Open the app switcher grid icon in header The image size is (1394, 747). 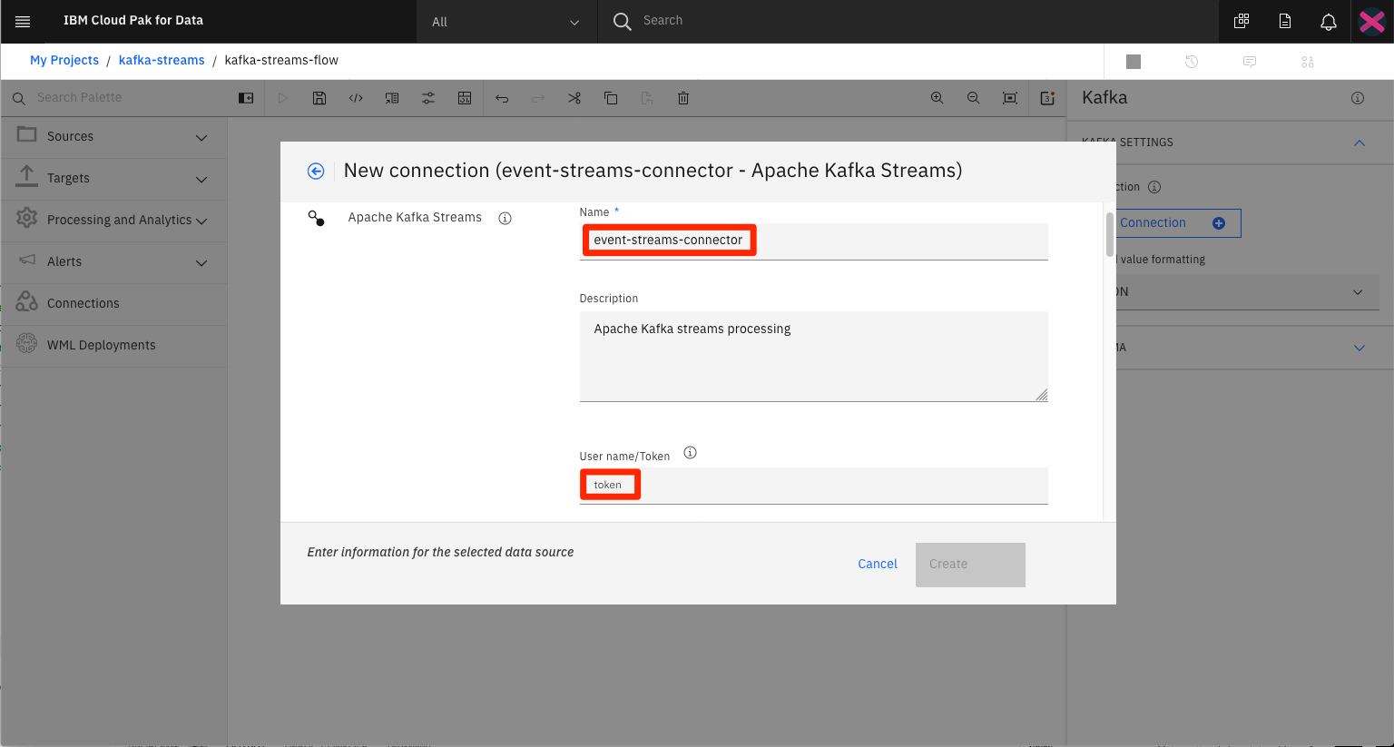1242,21
